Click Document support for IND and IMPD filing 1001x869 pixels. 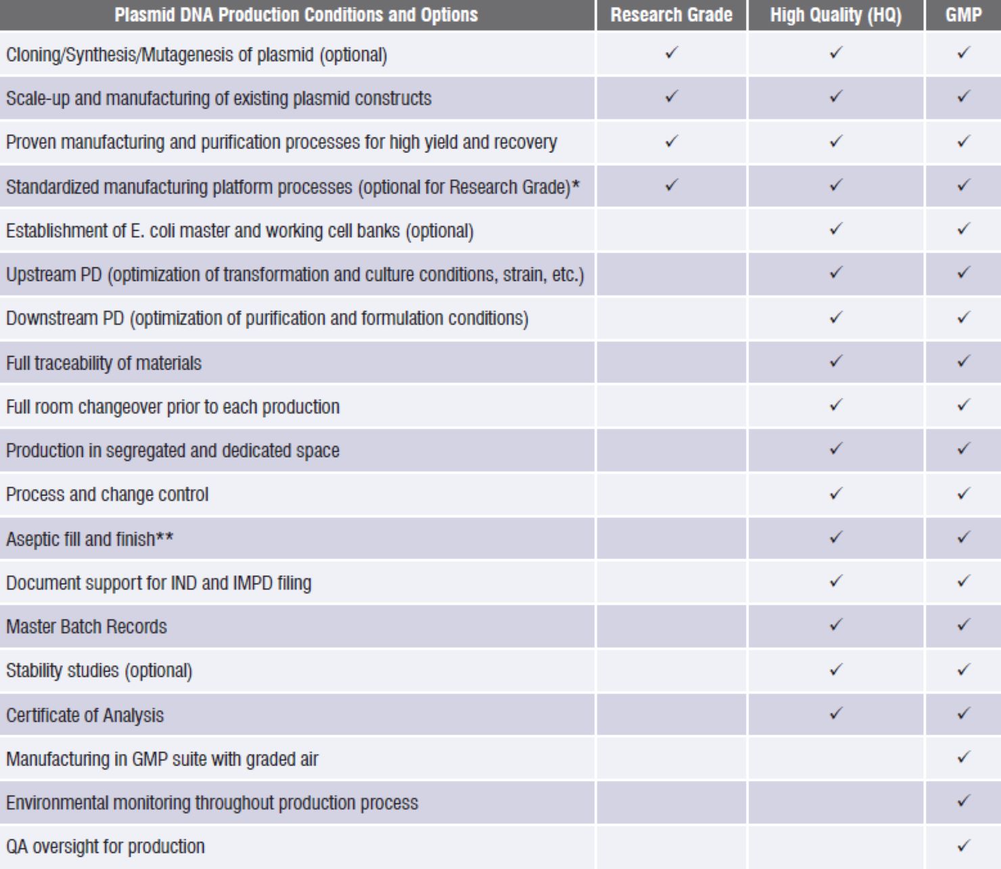[159, 583]
